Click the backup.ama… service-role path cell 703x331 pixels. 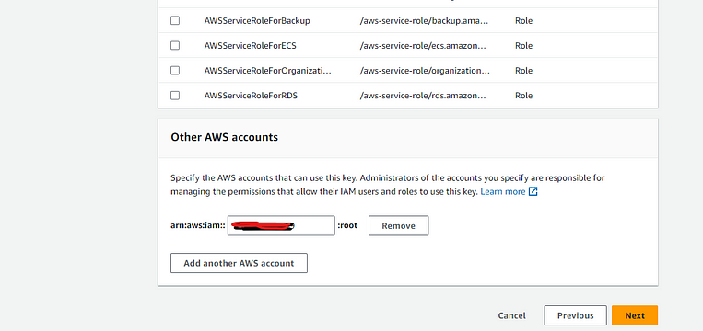tap(424, 20)
